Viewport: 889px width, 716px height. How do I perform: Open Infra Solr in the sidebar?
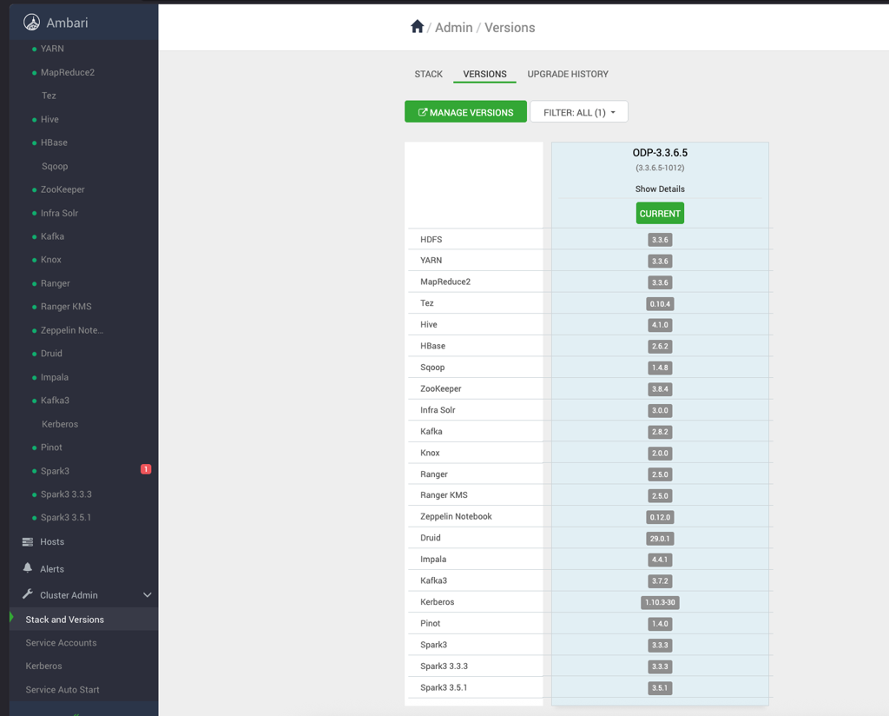click(x=59, y=213)
